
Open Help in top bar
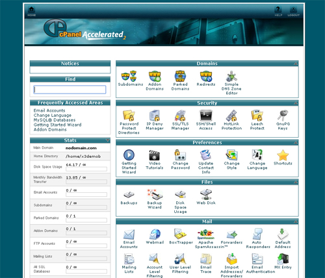278,12
